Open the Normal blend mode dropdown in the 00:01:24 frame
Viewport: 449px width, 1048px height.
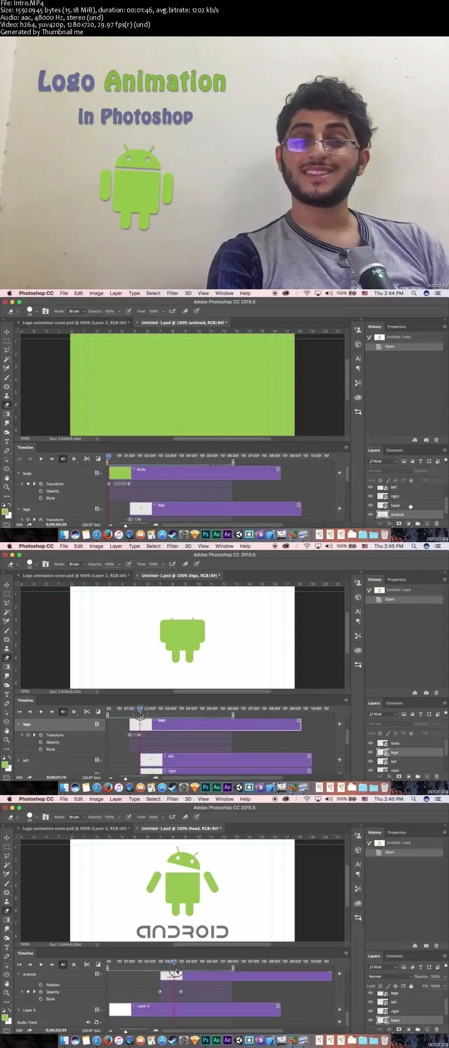(x=390, y=976)
